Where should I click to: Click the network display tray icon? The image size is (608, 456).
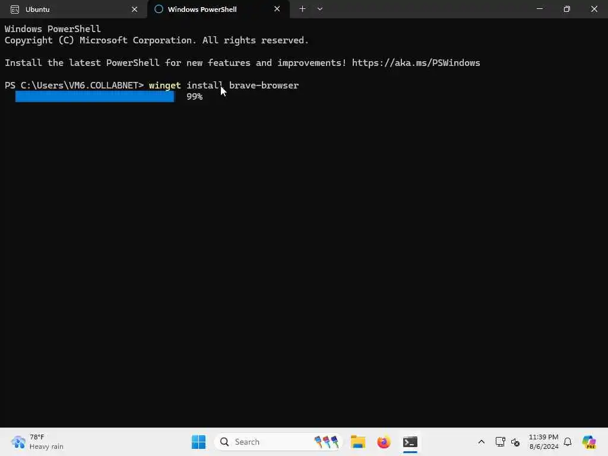pos(500,442)
